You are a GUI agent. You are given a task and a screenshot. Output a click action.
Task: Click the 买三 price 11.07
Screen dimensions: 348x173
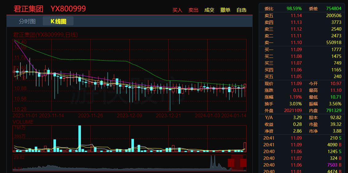coord(296,63)
